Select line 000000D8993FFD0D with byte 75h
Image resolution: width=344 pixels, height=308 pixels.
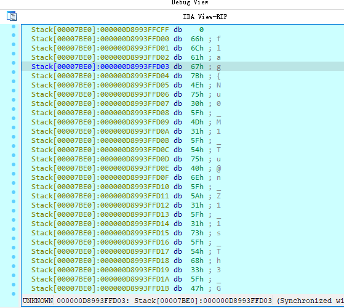[126, 159]
